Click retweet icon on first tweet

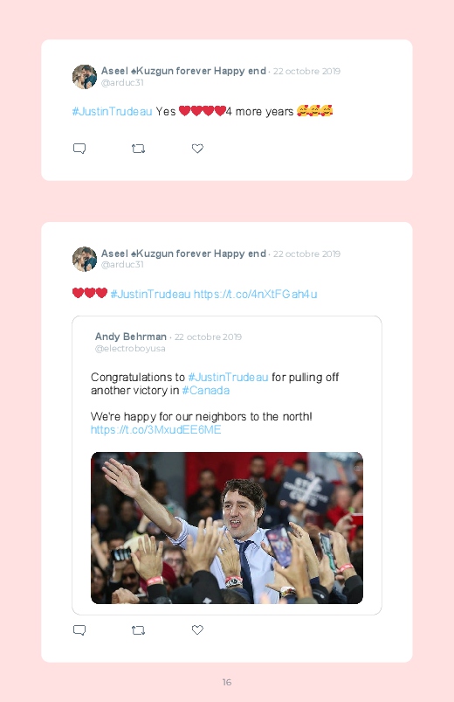[138, 149]
